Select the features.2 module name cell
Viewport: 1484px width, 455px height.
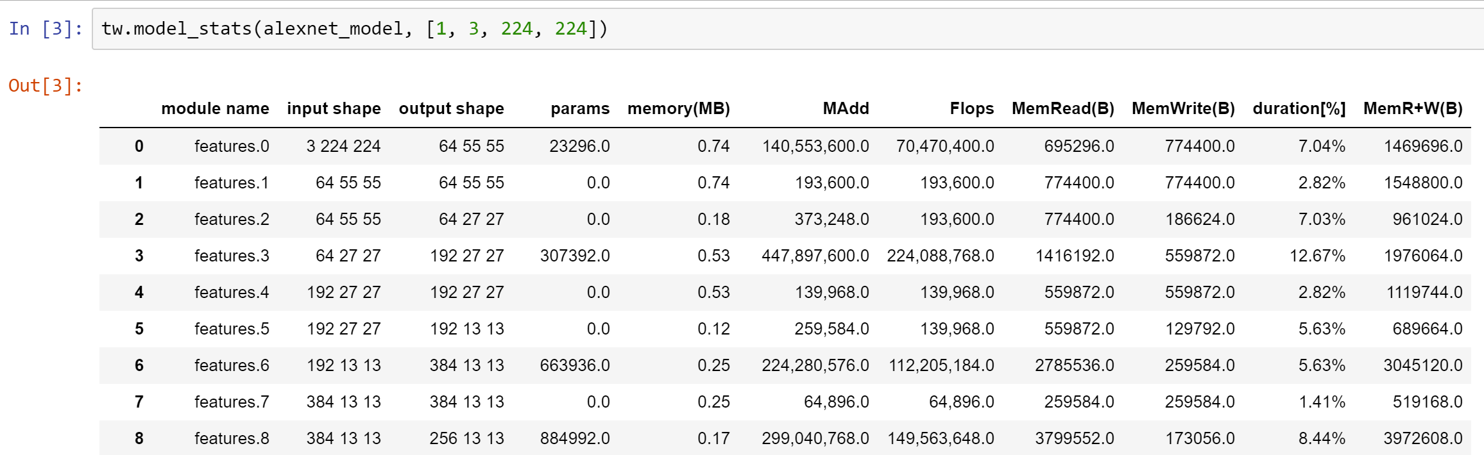point(232,219)
